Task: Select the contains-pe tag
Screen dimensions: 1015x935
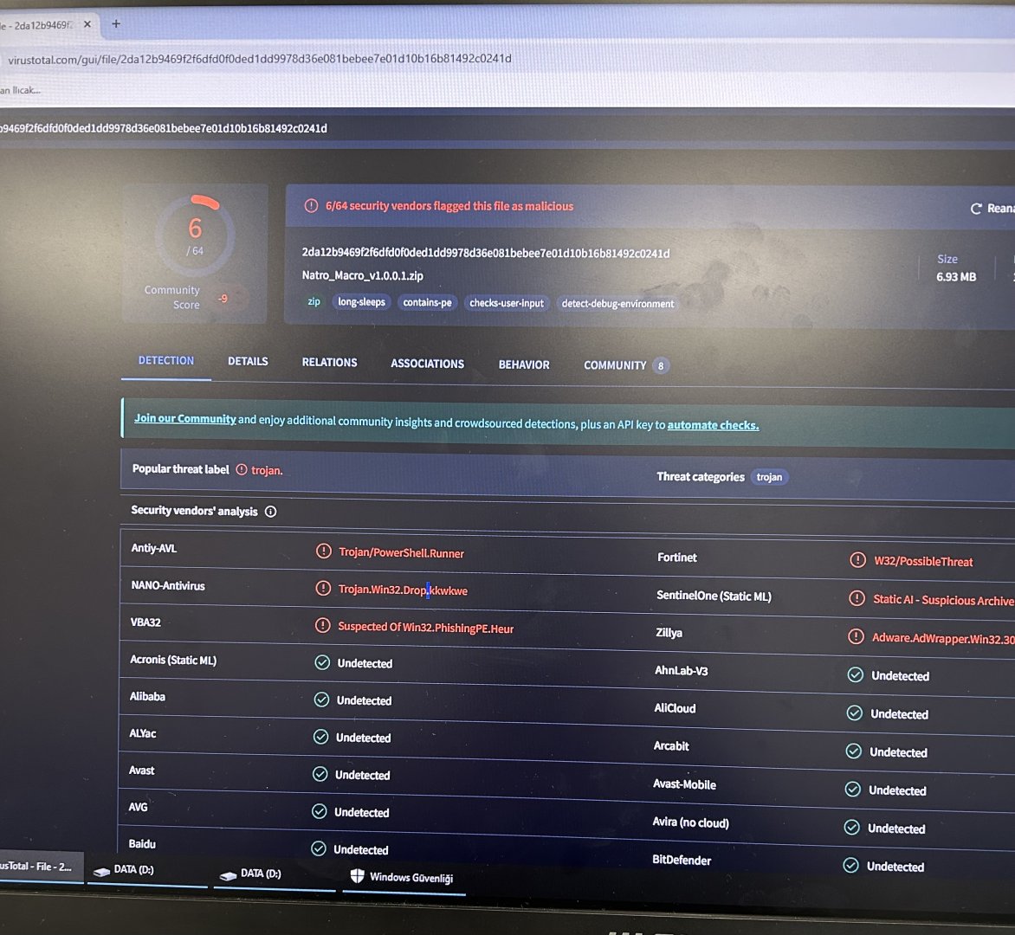Action: tap(427, 302)
